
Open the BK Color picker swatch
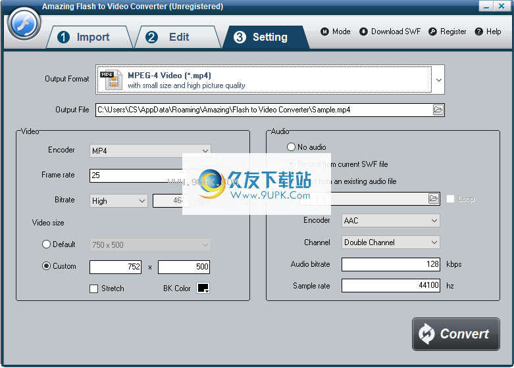203,288
